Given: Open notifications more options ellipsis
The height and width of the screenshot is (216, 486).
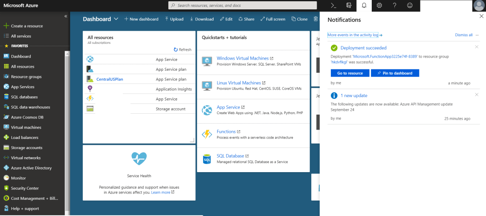Looking at the screenshot, I should (477, 35).
